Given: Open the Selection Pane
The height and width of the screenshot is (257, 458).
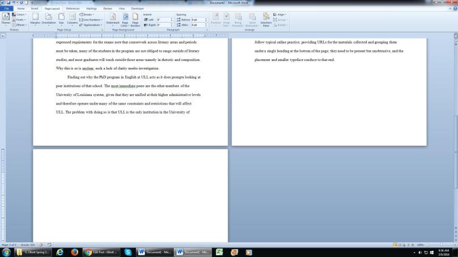Looking at the screenshot, I should 266,19.
